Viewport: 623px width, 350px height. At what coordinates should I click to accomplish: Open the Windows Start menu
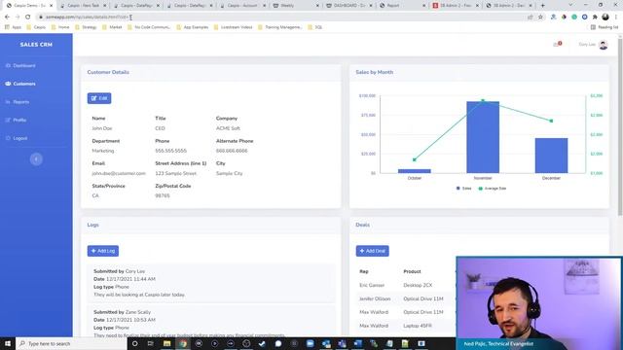point(8,343)
